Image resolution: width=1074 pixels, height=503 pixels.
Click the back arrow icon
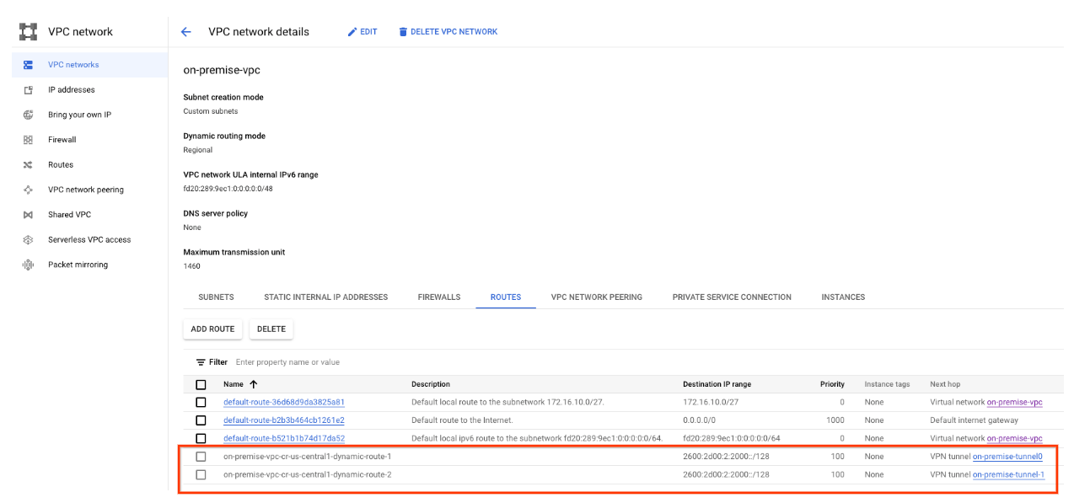point(186,32)
